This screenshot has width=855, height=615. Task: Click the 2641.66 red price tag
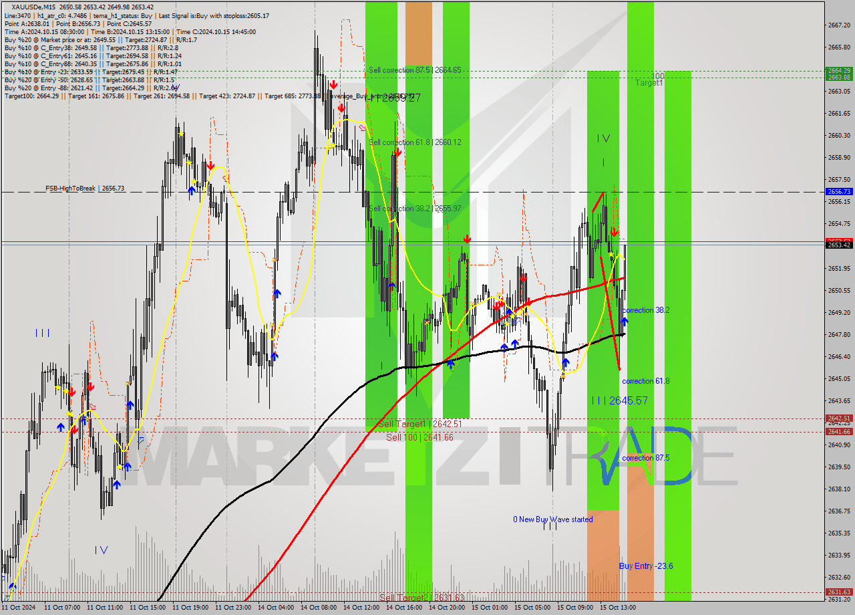tap(839, 431)
